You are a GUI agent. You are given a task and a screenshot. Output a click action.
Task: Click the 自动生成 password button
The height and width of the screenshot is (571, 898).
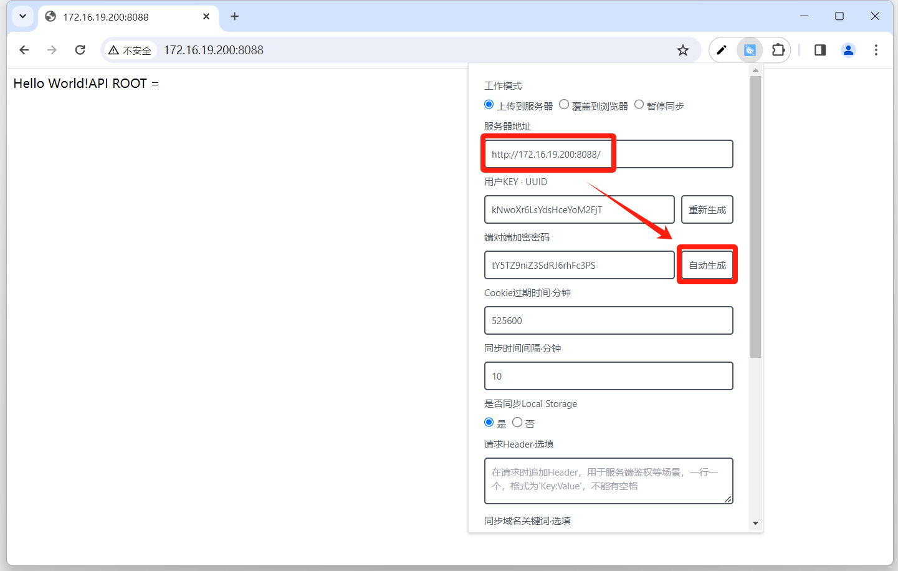[707, 265]
